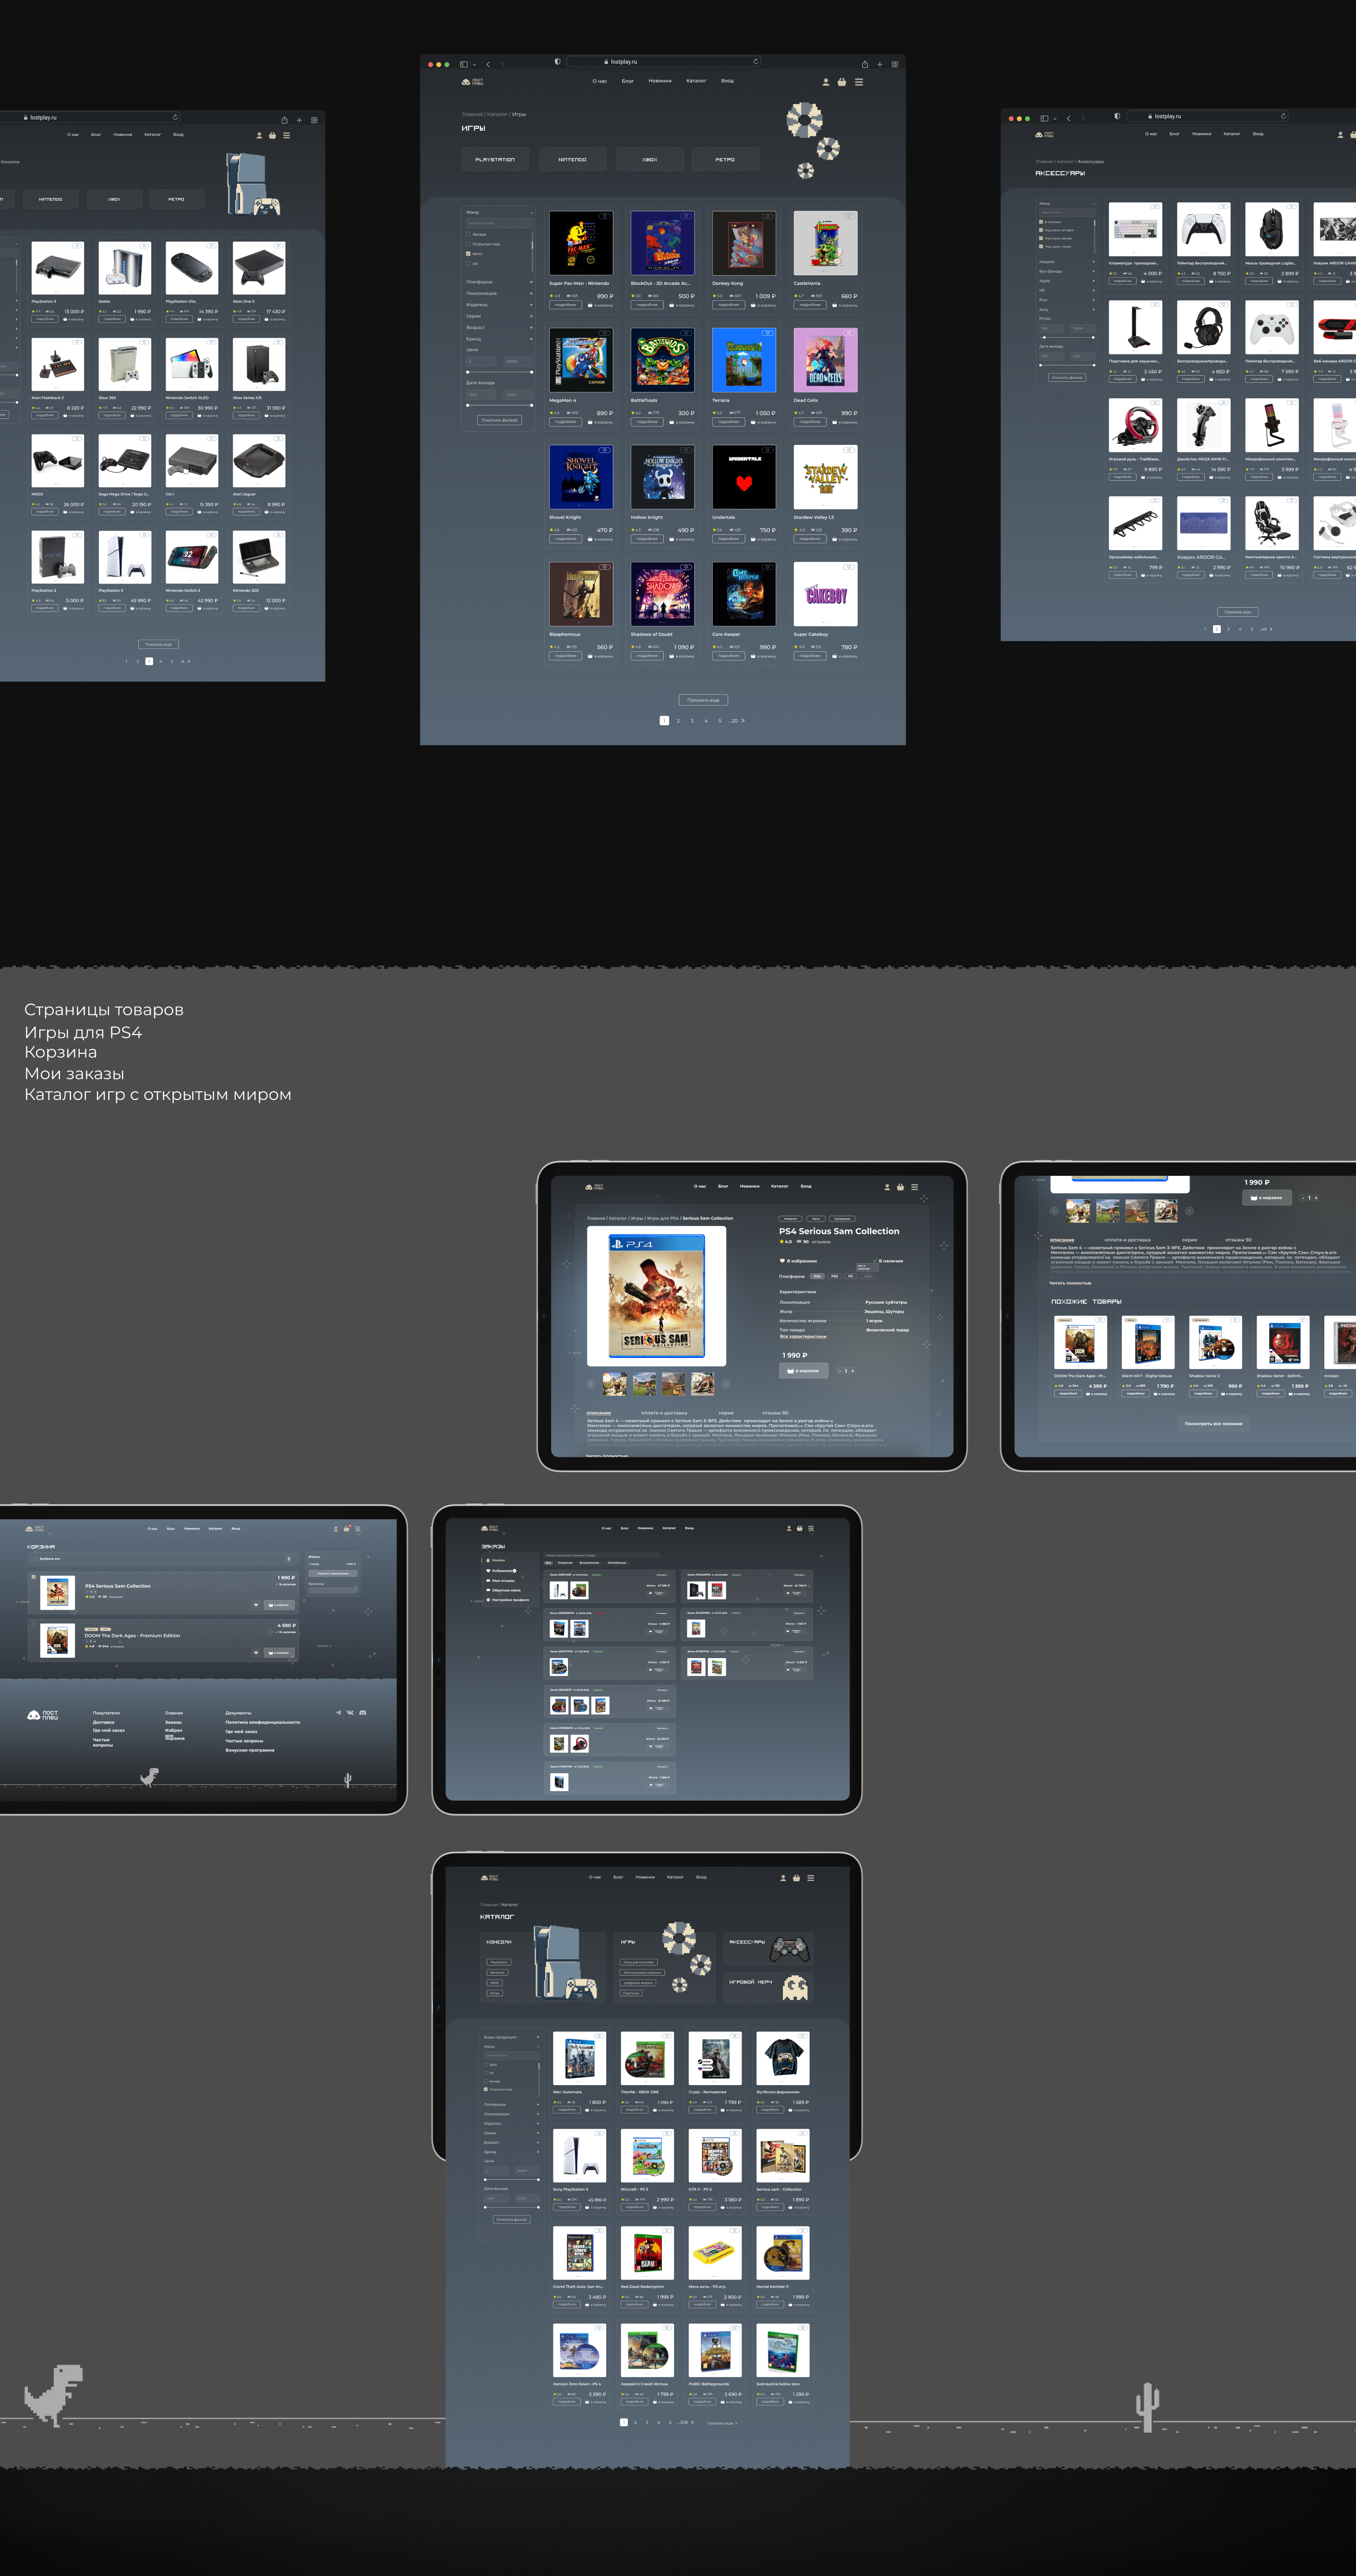Favorite Donkey Kong with its heart icon
This screenshot has height=2576, width=1356.
[x=768, y=216]
